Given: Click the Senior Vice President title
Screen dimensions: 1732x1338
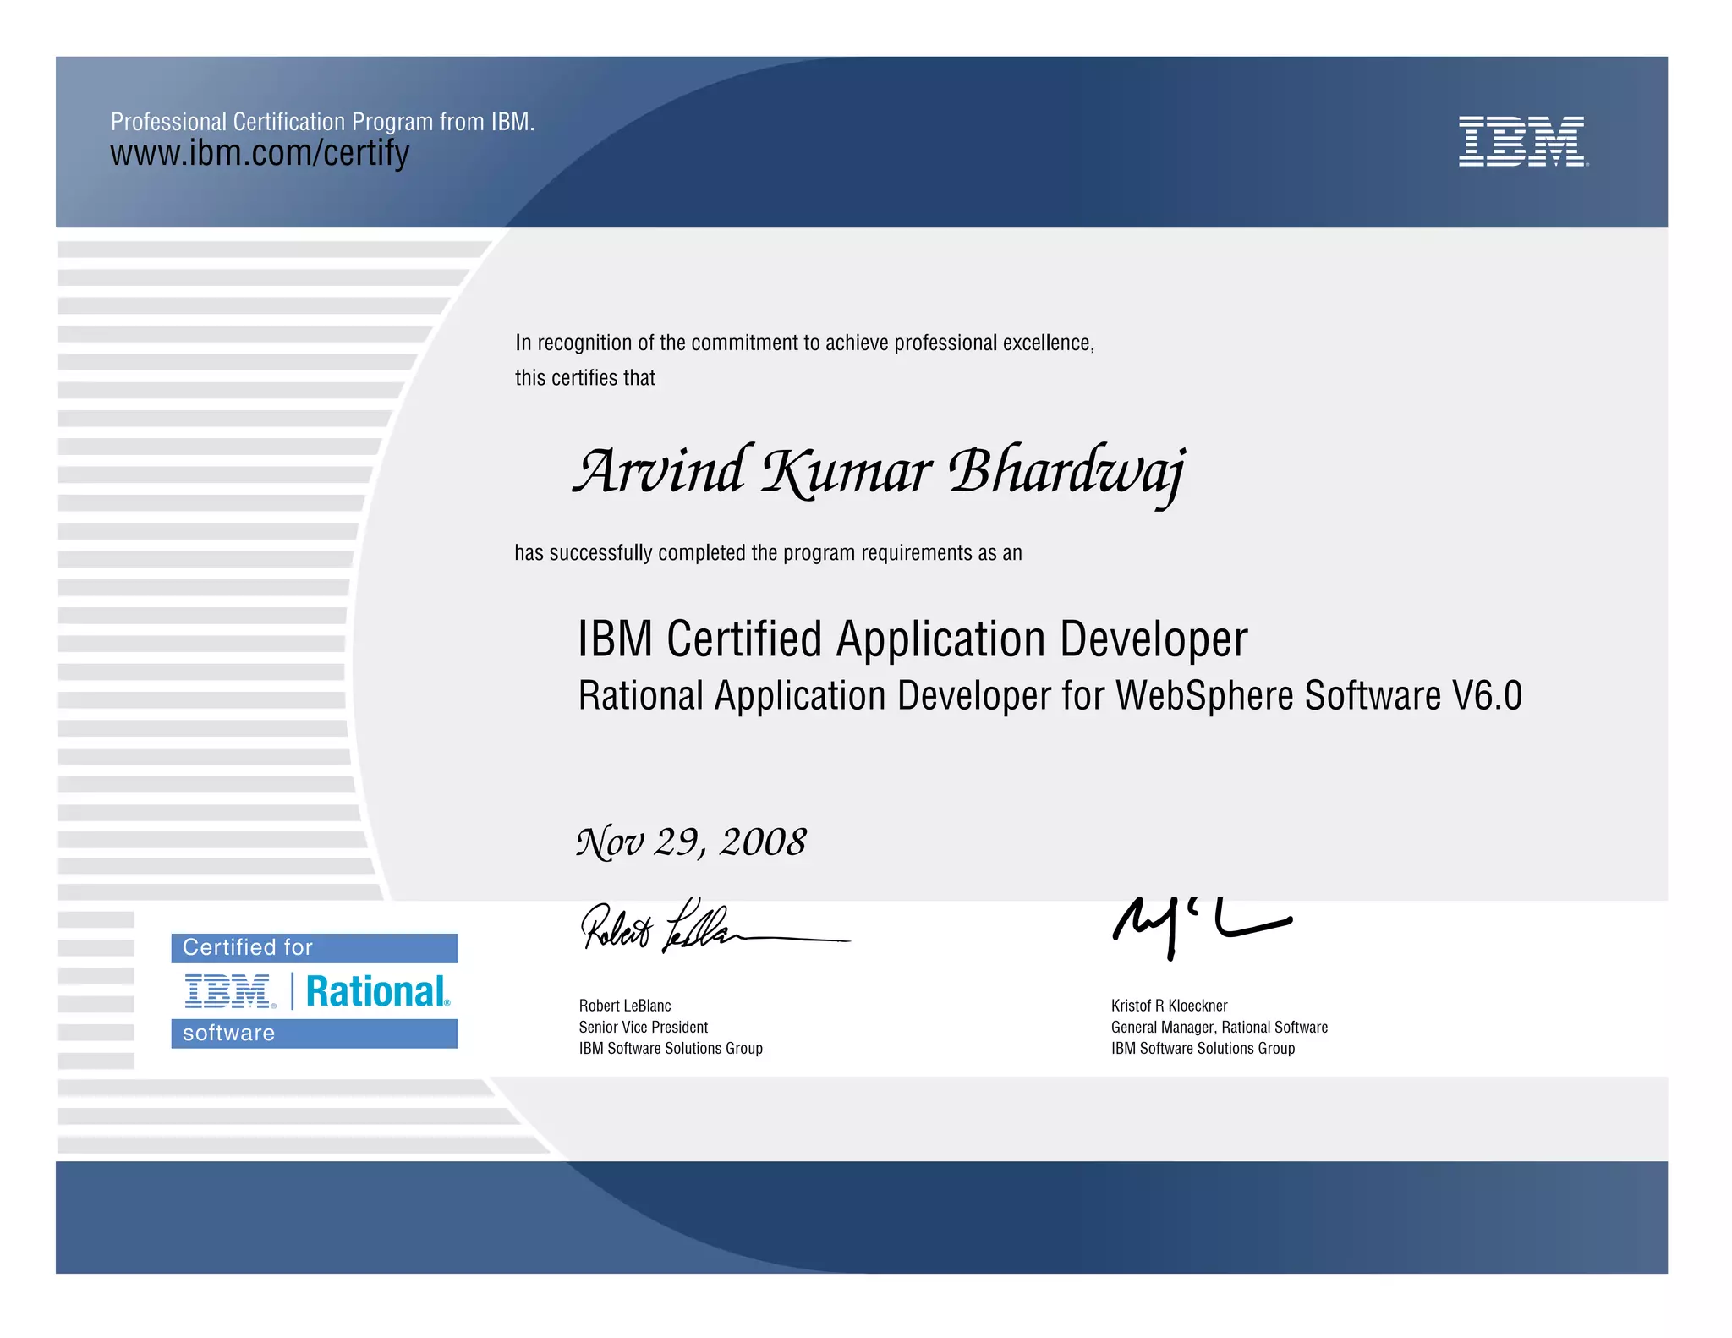Looking at the screenshot, I should [643, 1027].
